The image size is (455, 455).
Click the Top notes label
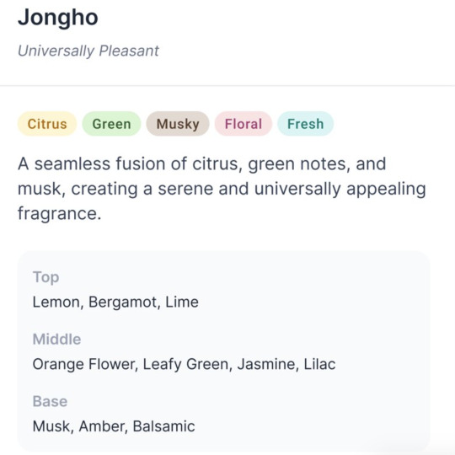point(45,277)
